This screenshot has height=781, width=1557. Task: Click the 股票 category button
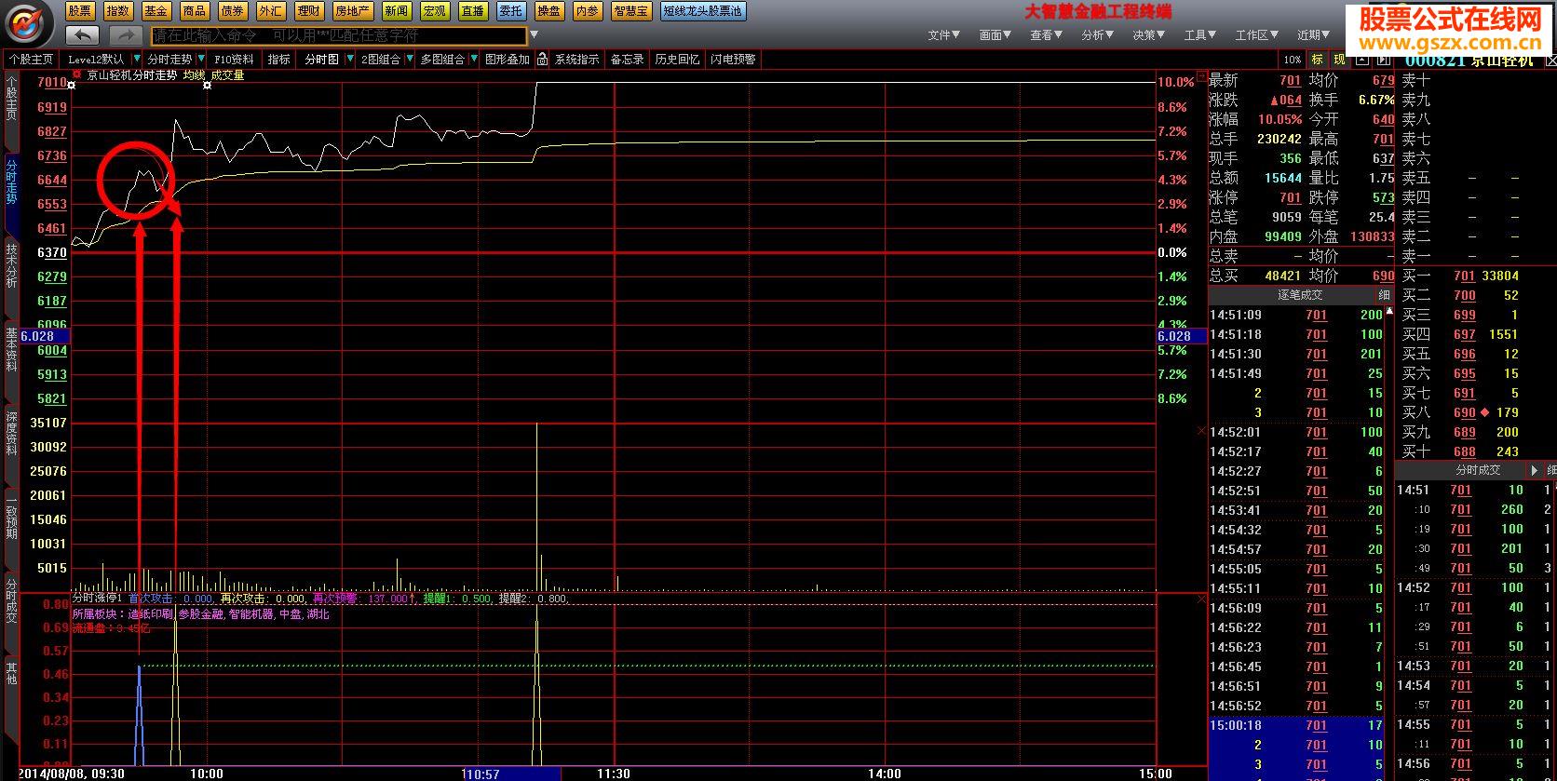point(80,11)
